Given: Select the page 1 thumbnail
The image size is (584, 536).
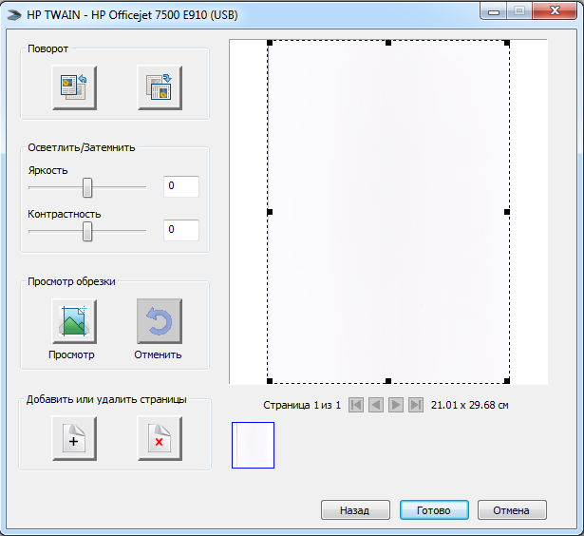Looking at the screenshot, I should pyautogui.click(x=253, y=445).
